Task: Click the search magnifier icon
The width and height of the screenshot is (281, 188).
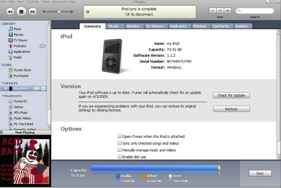Action: tap(239, 11)
